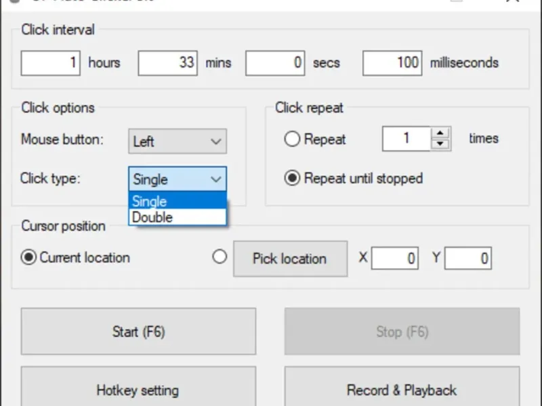542x406 pixels.
Task: Click the repeat times number field
Action: click(x=406, y=139)
